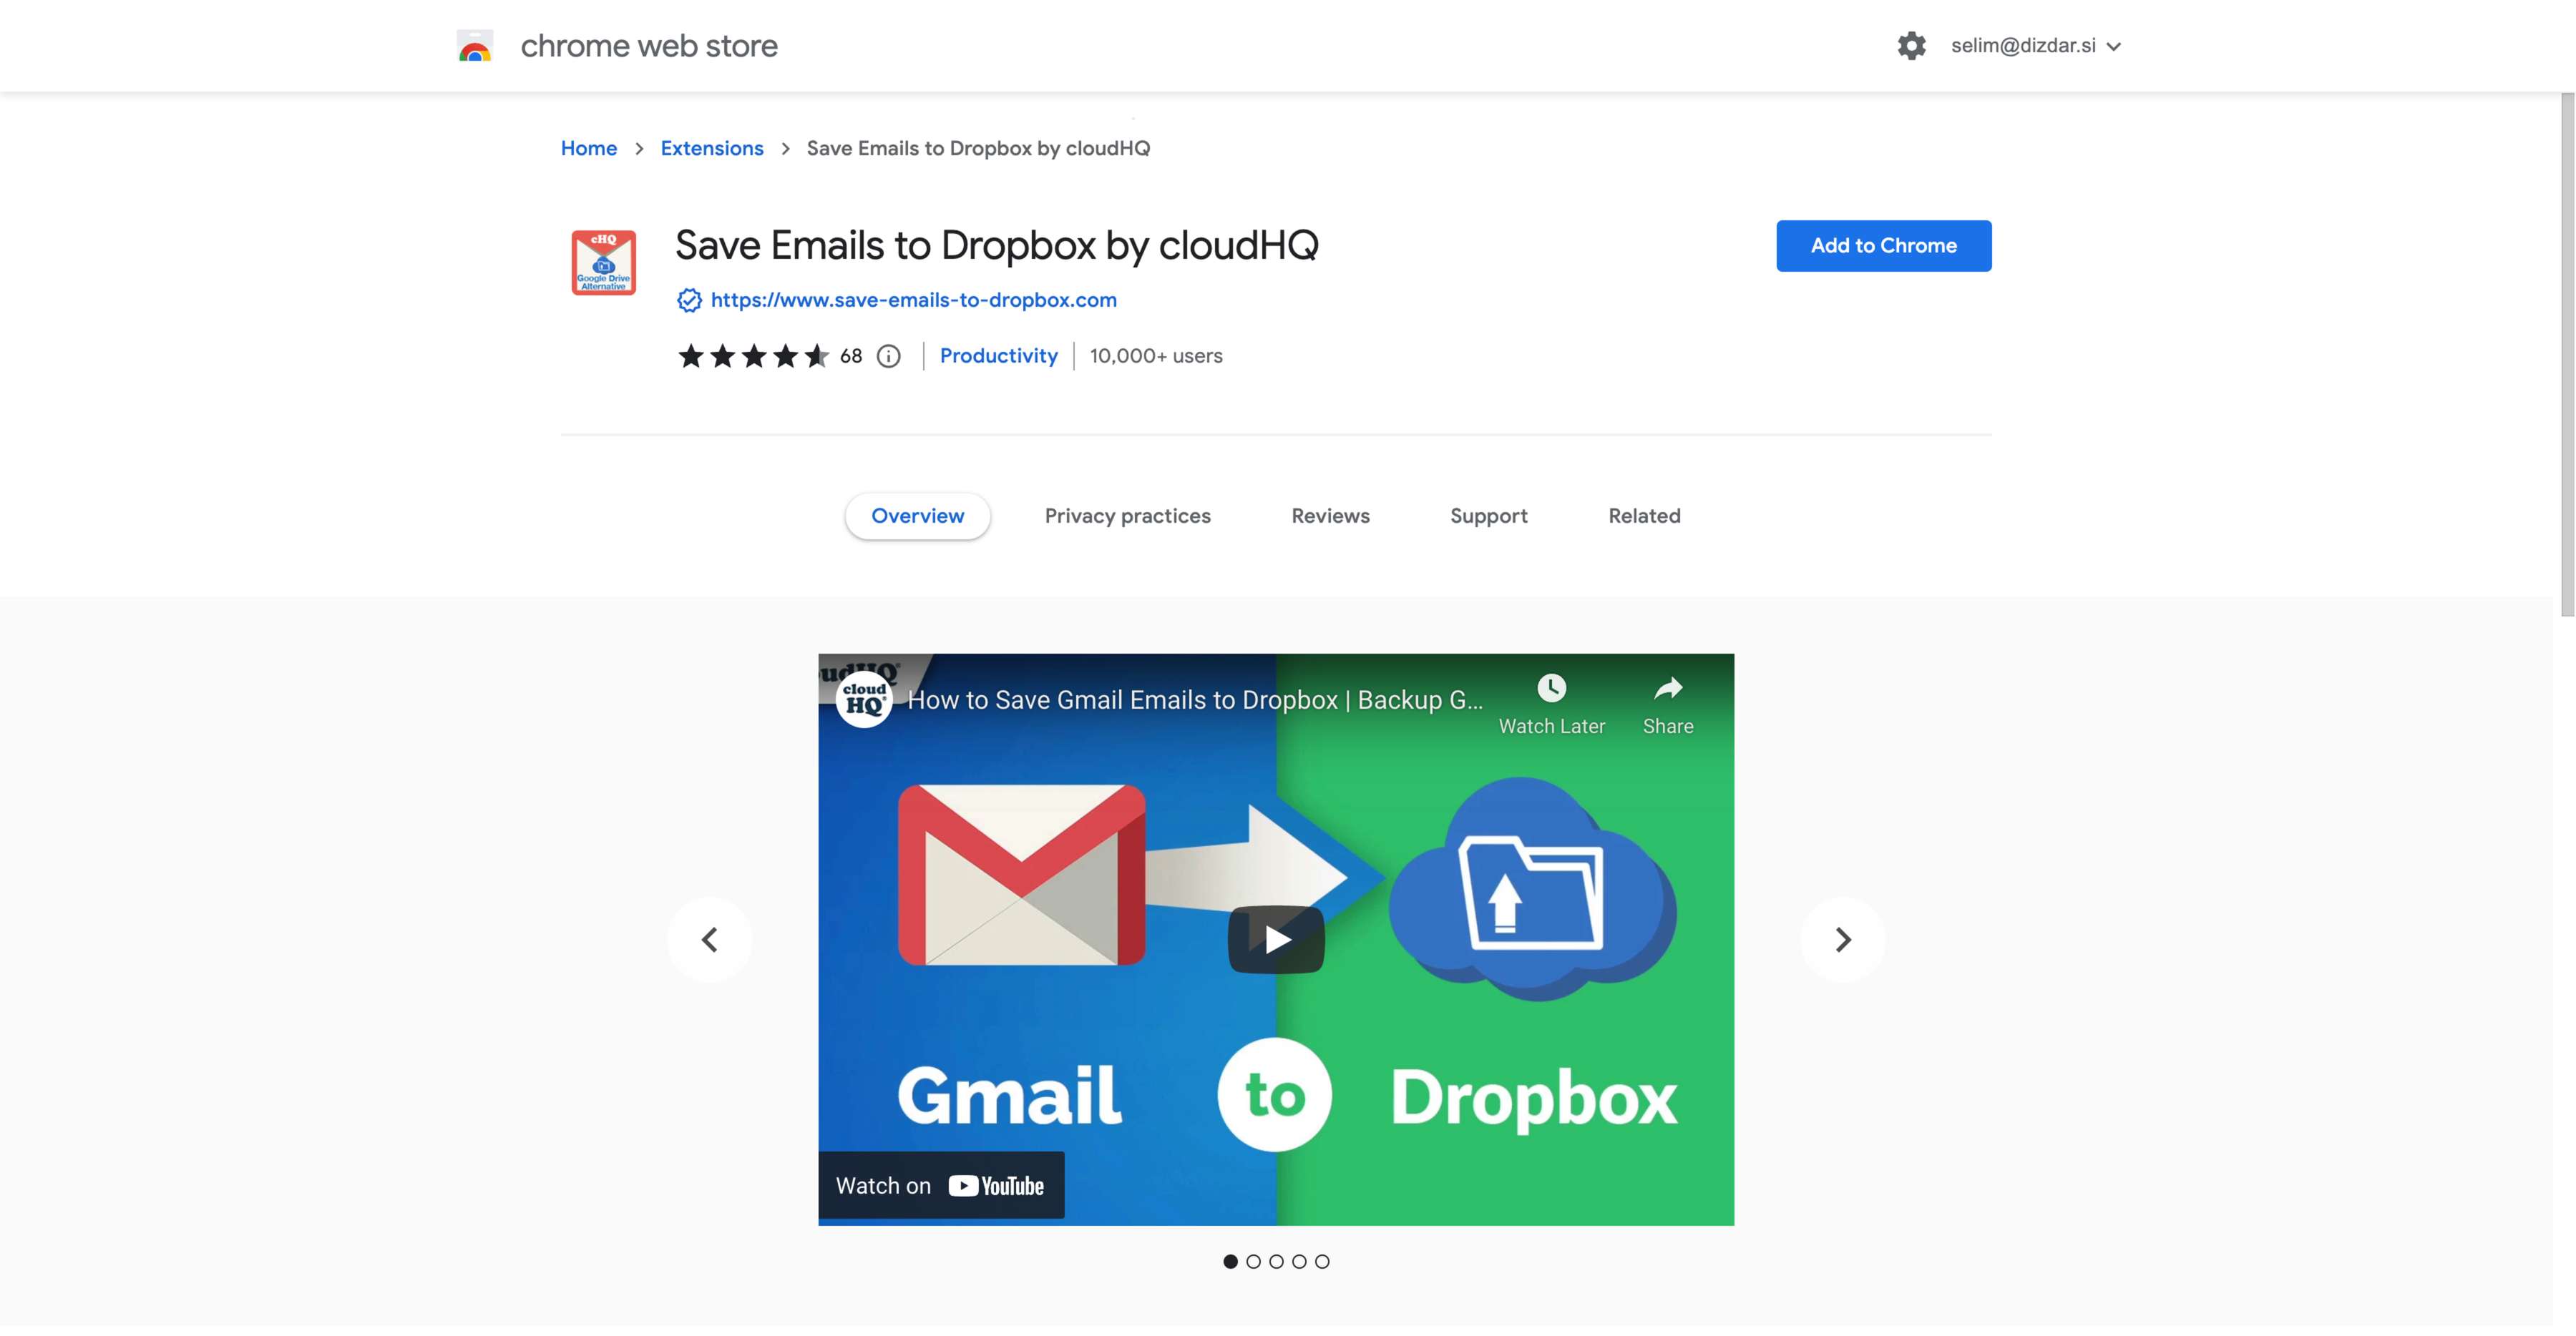Click 'chrome web store' header title
Viewport: 2576px width, 1336px height.
[x=648, y=46]
